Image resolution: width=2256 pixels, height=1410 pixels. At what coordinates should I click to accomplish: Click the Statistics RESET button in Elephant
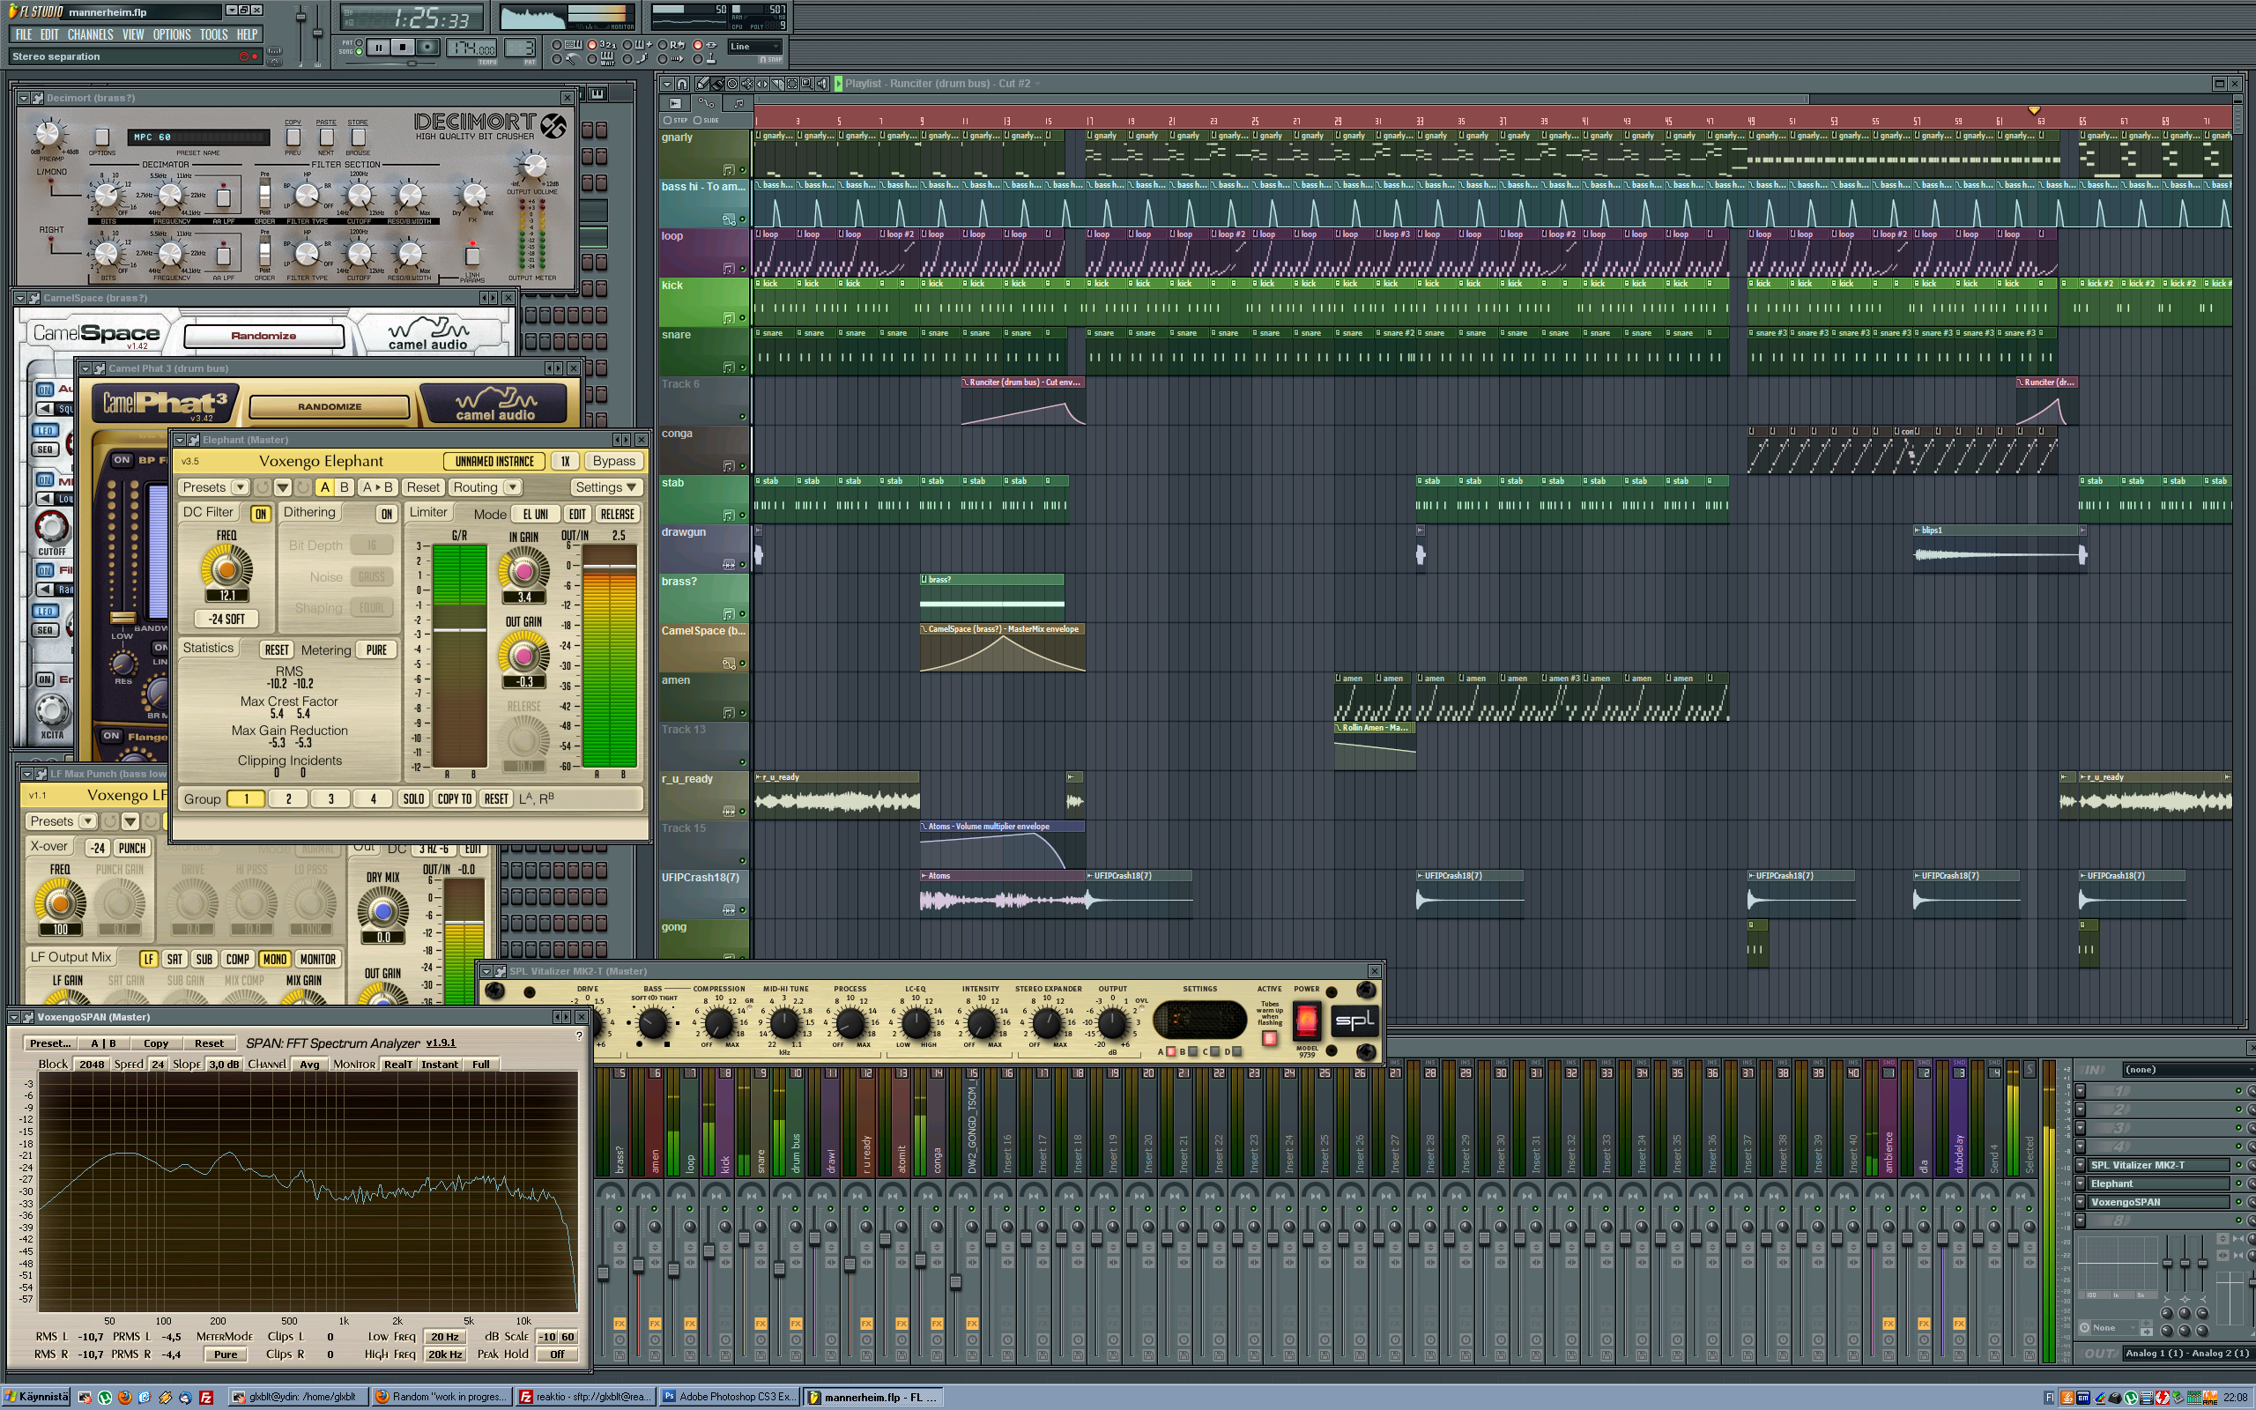pos(277,650)
